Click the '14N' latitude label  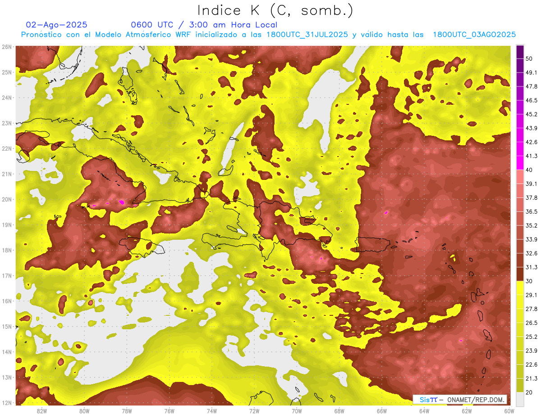coord(7,352)
